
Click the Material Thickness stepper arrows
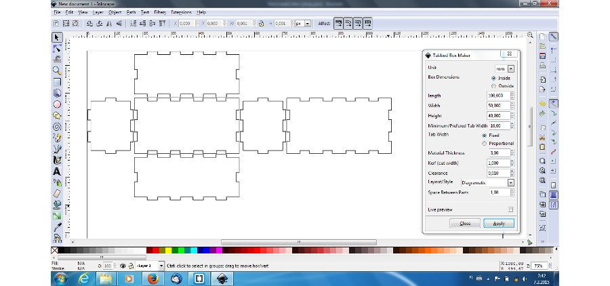[512, 153]
